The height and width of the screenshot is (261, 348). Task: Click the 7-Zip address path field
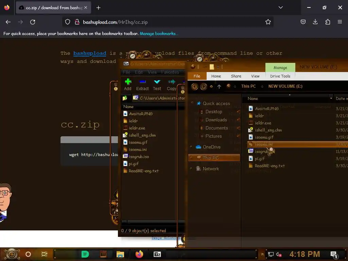pyautogui.click(x=159, y=98)
